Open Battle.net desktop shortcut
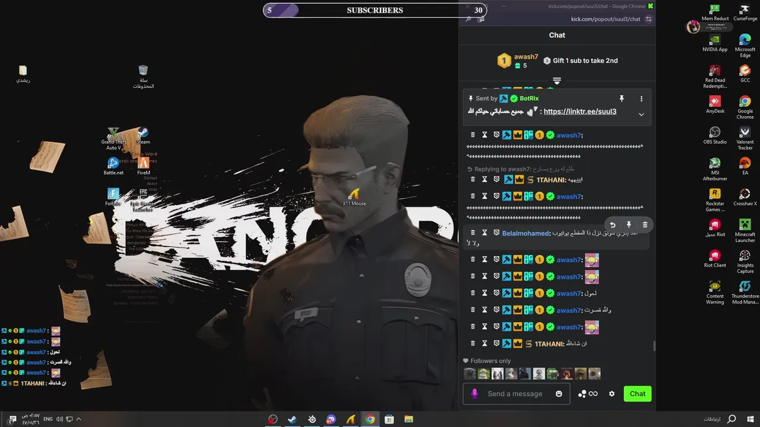The width and height of the screenshot is (760, 427). tap(113, 166)
